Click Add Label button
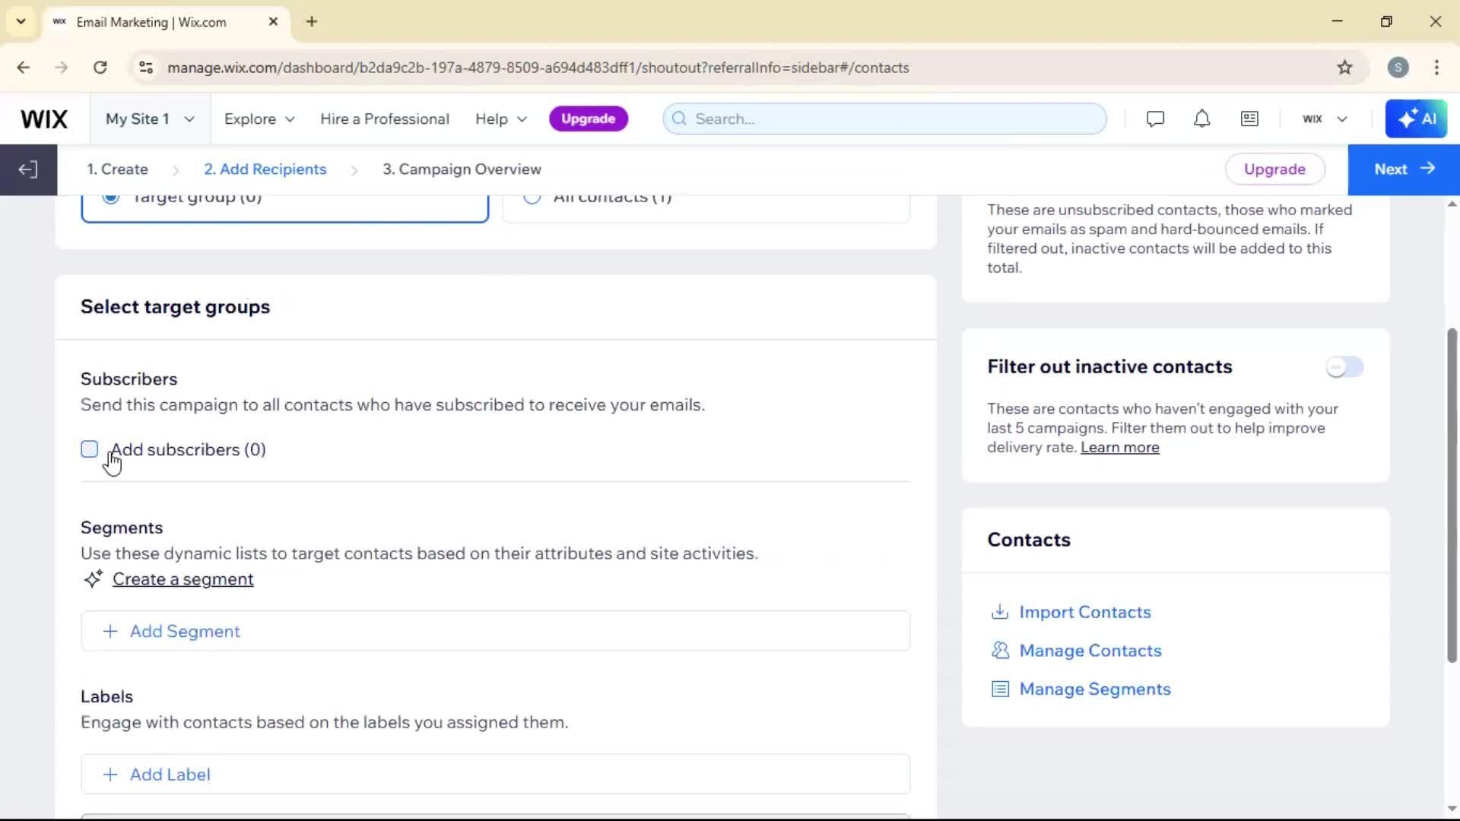 pos(495,775)
